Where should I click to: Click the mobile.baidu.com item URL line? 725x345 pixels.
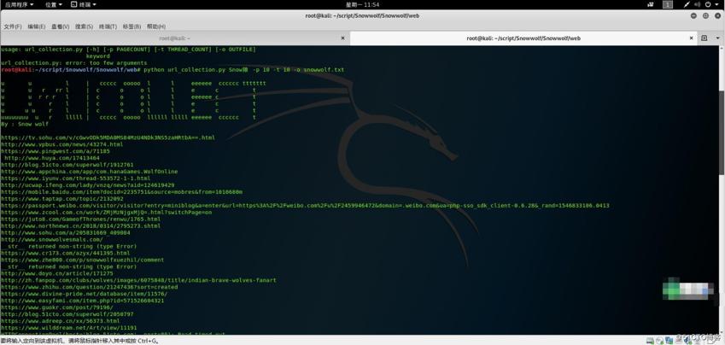tap(121, 192)
